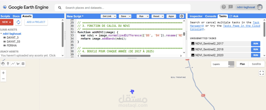Open the map Layers panel
Image resolution: width=266 pixels, height=110 pixels.
pyautogui.click(x=222, y=64)
